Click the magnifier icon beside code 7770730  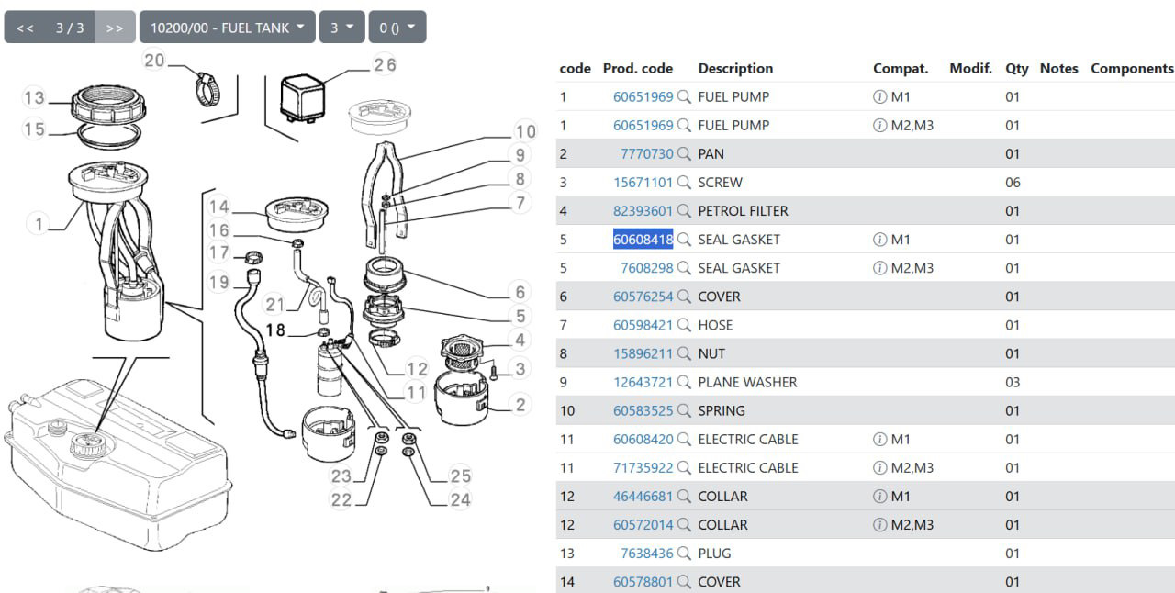(684, 154)
